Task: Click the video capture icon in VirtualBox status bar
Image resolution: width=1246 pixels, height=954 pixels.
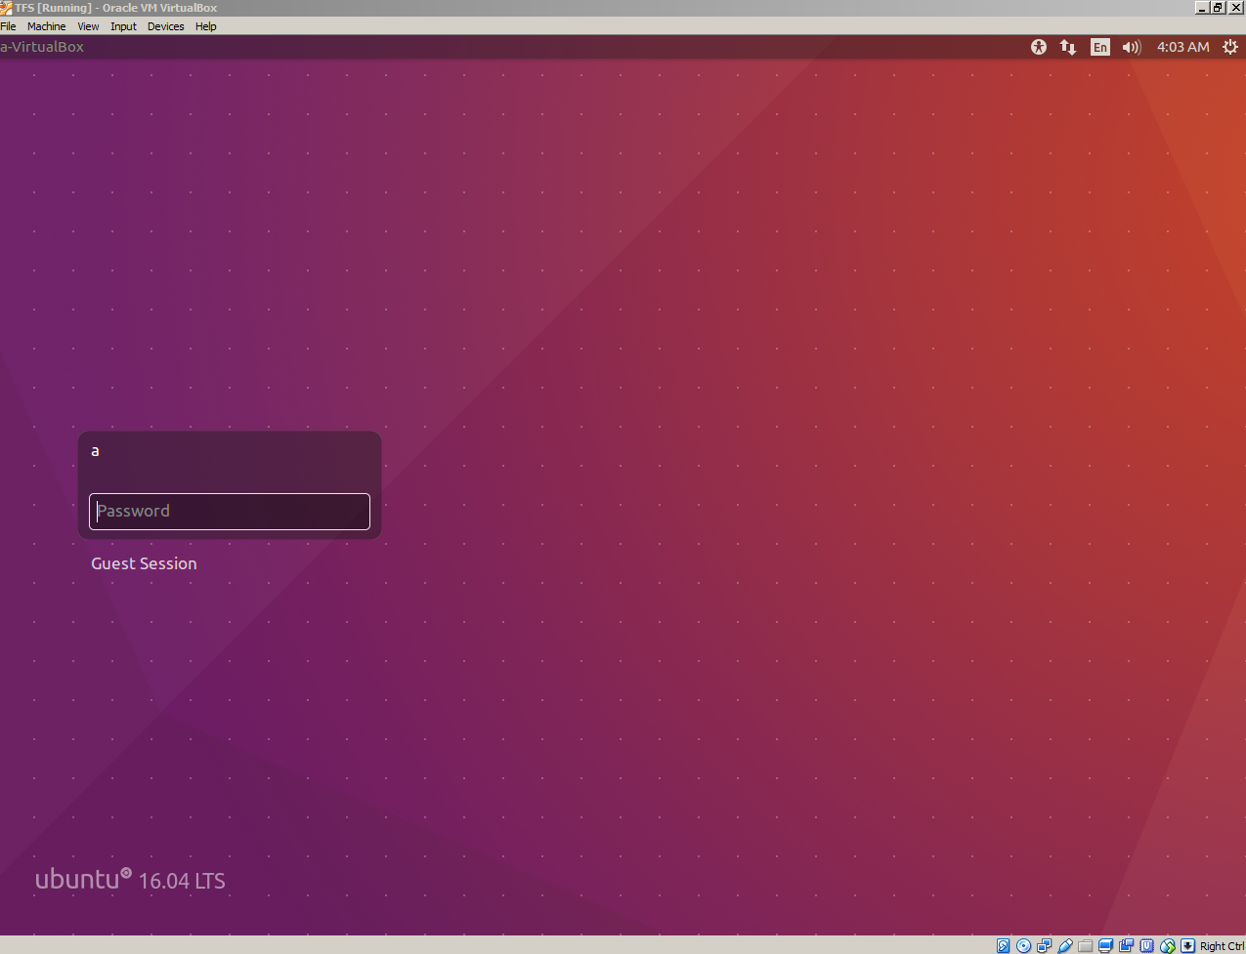Action: coord(1127,945)
